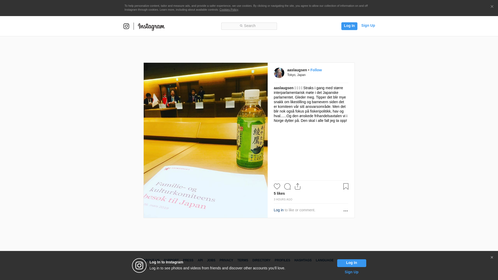Open comments with speech bubble icon
This screenshot has height=280, width=498.
(x=287, y=186)
